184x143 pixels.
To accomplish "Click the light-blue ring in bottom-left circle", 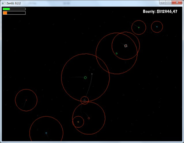I will 46,133.
